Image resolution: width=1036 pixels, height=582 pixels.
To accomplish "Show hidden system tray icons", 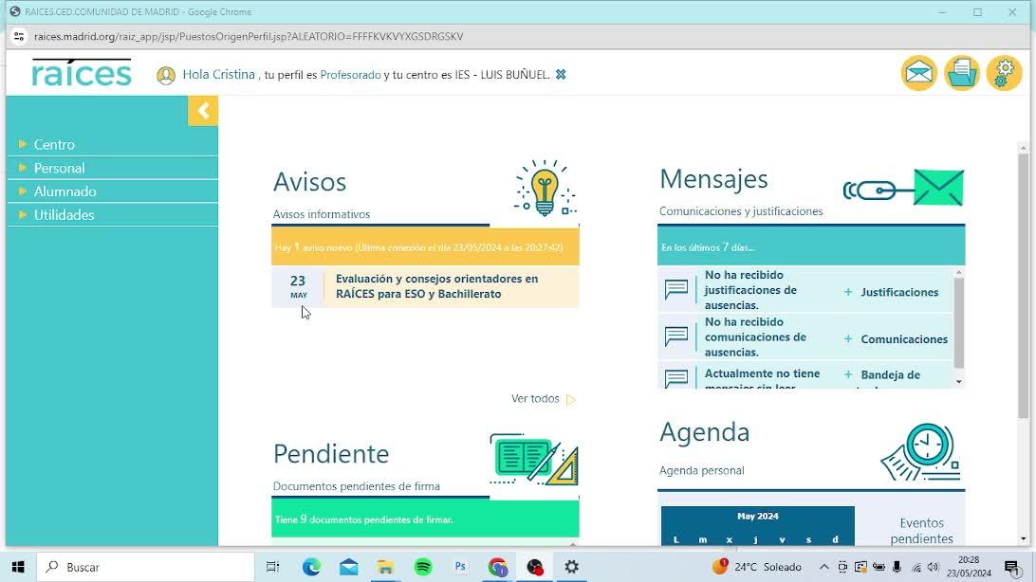I will point(823,567).
